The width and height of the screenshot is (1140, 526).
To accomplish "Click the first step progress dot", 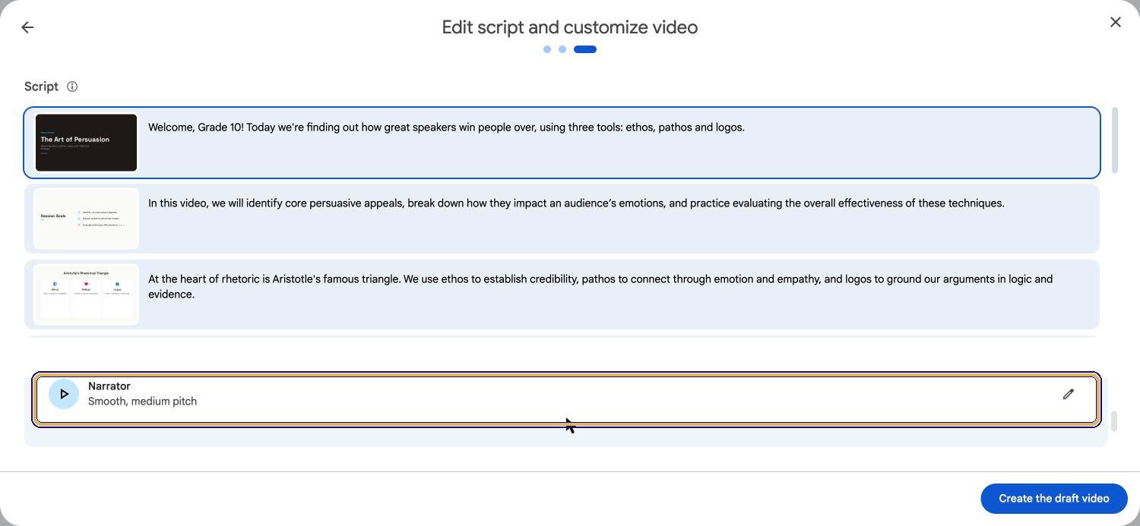I will [x=547, y=49].
